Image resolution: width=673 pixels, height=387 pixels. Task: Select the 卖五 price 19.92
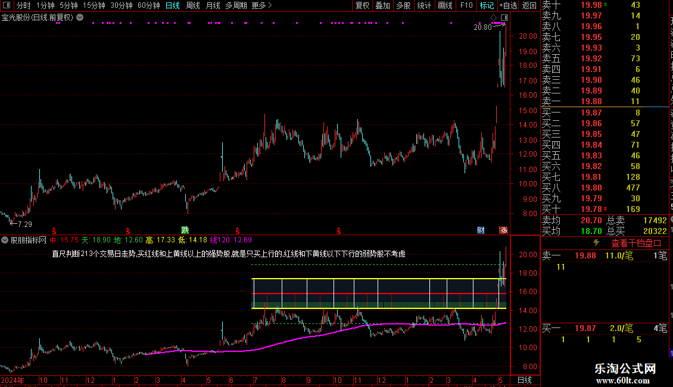coord(591,58)
